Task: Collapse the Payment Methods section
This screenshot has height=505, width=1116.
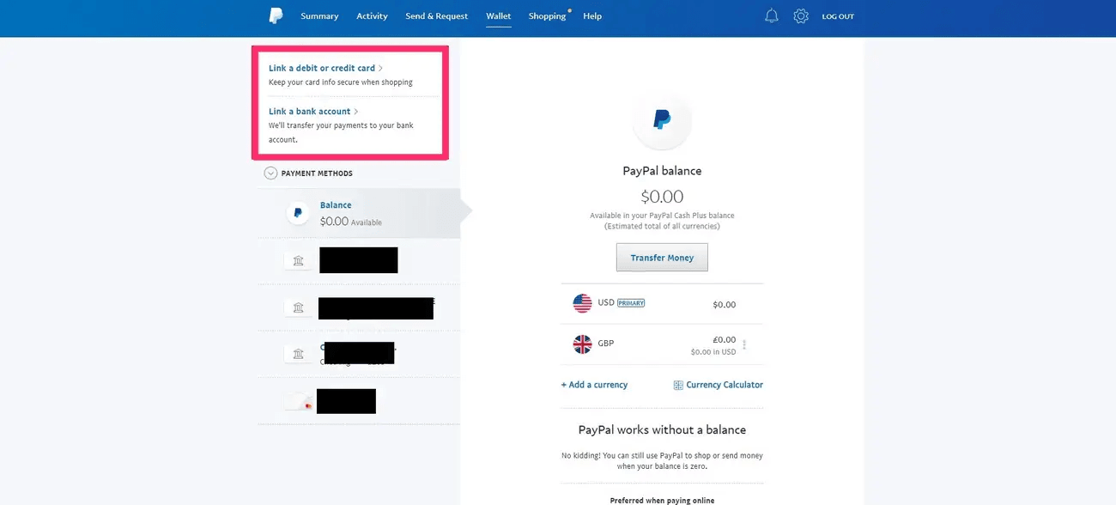Action: pyautogui.click(x=271, y=173)
